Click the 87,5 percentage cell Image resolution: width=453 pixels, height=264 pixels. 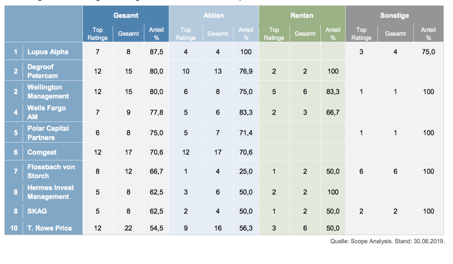tap(156, 52)
